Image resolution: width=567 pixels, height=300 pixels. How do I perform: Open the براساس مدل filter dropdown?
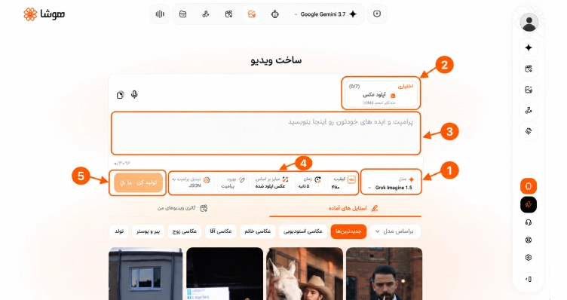click(395, 231)
